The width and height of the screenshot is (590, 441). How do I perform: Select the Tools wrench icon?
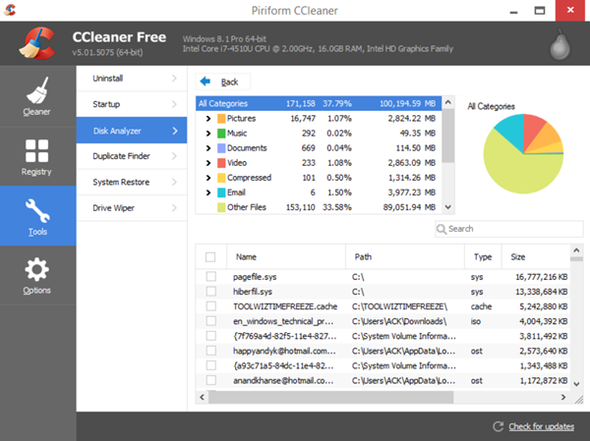[x=37, y=210]
